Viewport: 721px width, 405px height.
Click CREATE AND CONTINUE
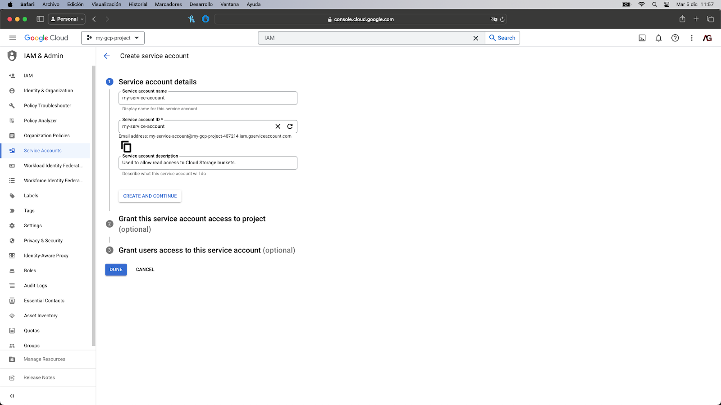coord(150,196)
